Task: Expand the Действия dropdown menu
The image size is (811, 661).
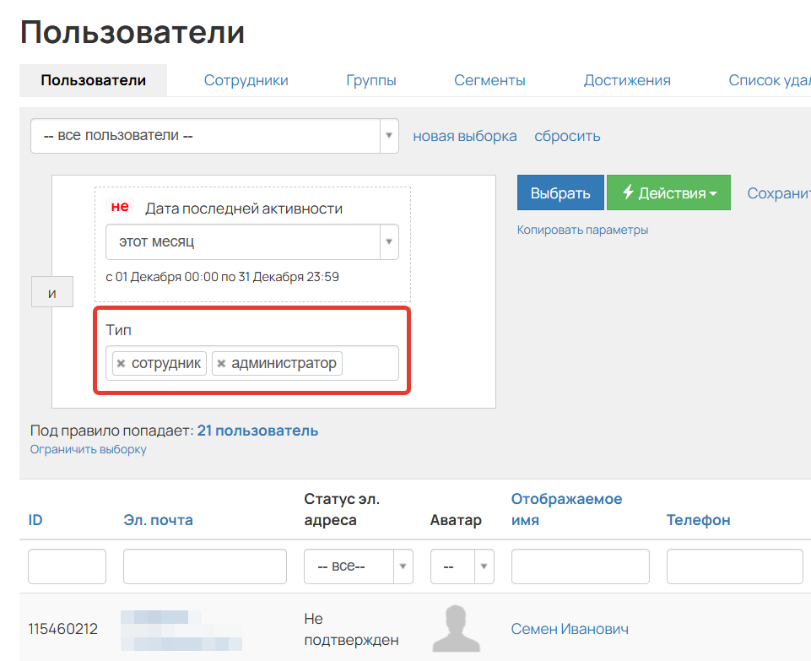Action: click(668, 192)
